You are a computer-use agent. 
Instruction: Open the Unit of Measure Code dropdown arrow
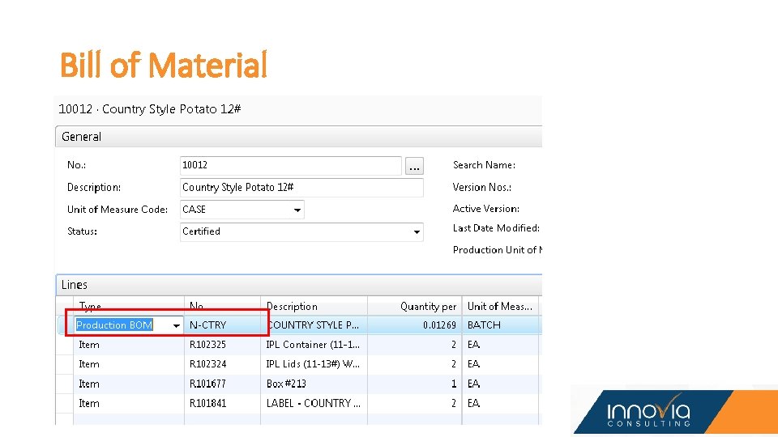point(297,210)
